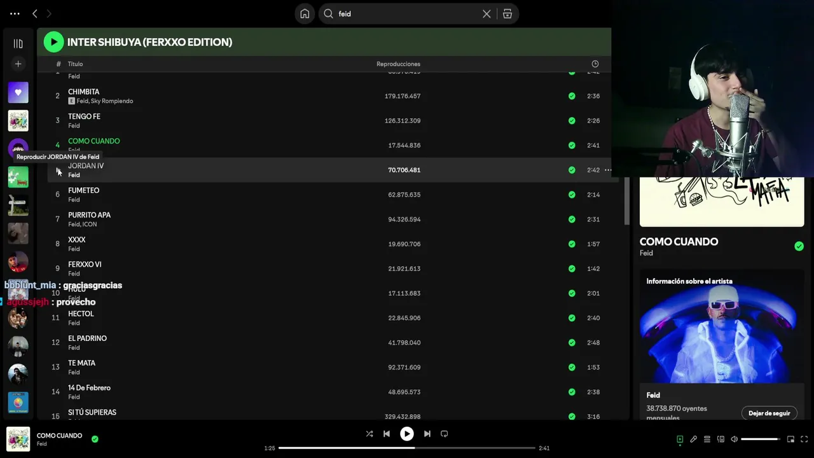Select play count 94.326.594
This screenshot has width=814, height=458.
click(404, 219)
